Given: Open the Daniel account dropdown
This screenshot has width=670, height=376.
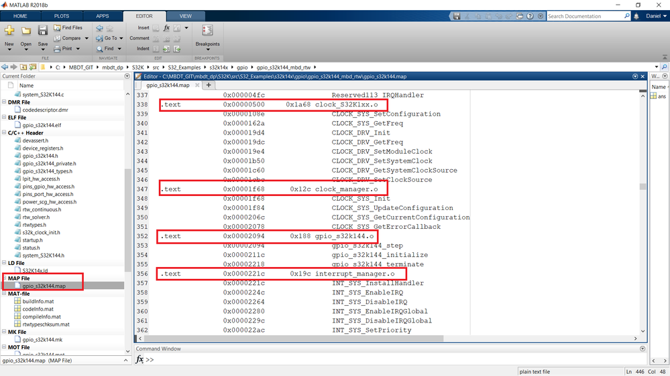Looking at the screenshot, I should (656, 16).
